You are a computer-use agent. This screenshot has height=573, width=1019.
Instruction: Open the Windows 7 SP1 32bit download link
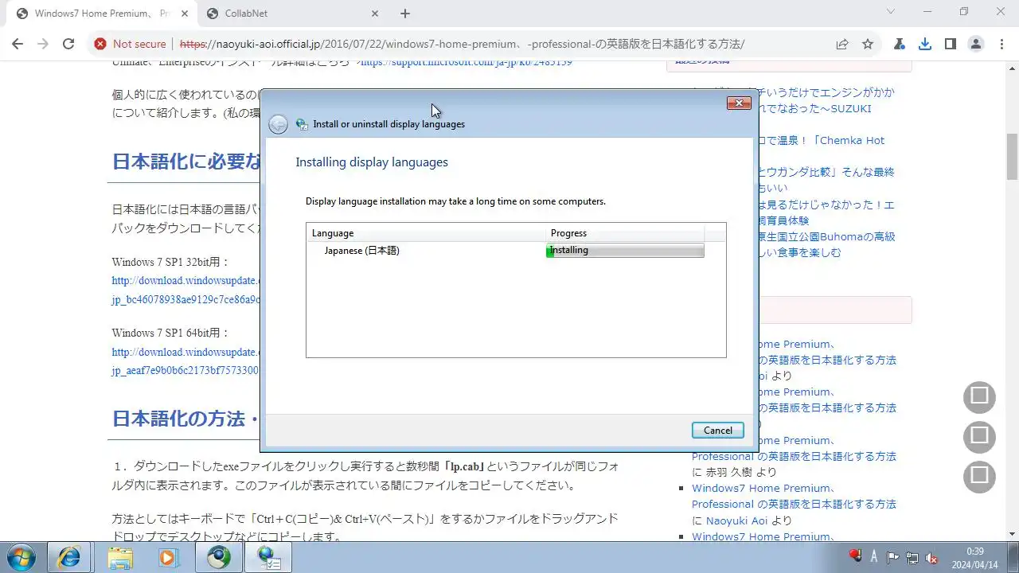(x=186, y=290)
